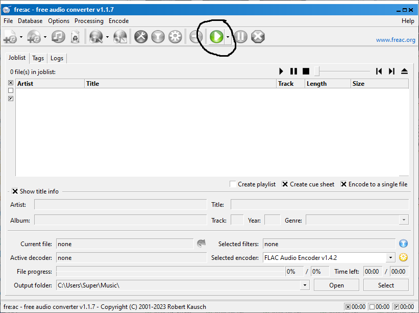419x313 pixels.
Task: Open general settings via the wrench icon
Action: pyautogui.click(x=141, y=37)
